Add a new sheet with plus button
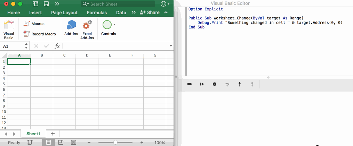The height and width of the screenshot is (146, 353). click(x=53, y=134)
